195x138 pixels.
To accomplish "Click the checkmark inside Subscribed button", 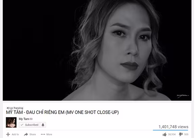I will [x=22, y=125].
